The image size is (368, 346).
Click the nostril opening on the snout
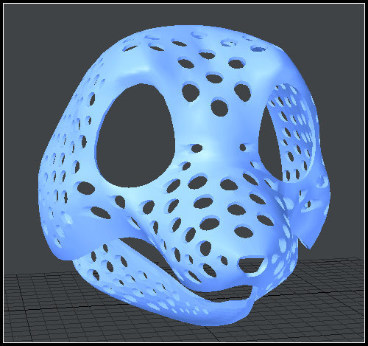pyautogui.click(x=252, y=266)
